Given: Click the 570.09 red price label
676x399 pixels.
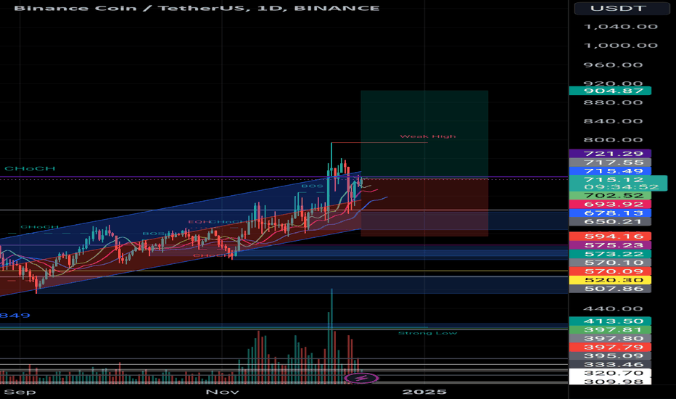Looking at the screenshot, I should pyautogui.click(x=610, y=271).
